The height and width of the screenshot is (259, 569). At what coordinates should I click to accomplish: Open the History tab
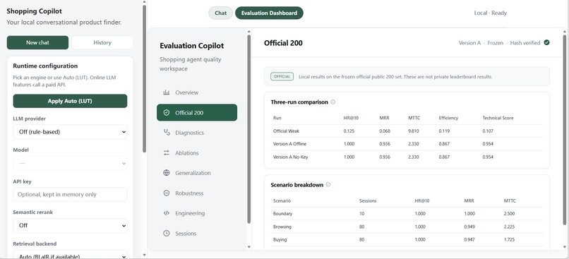point(102,42)
